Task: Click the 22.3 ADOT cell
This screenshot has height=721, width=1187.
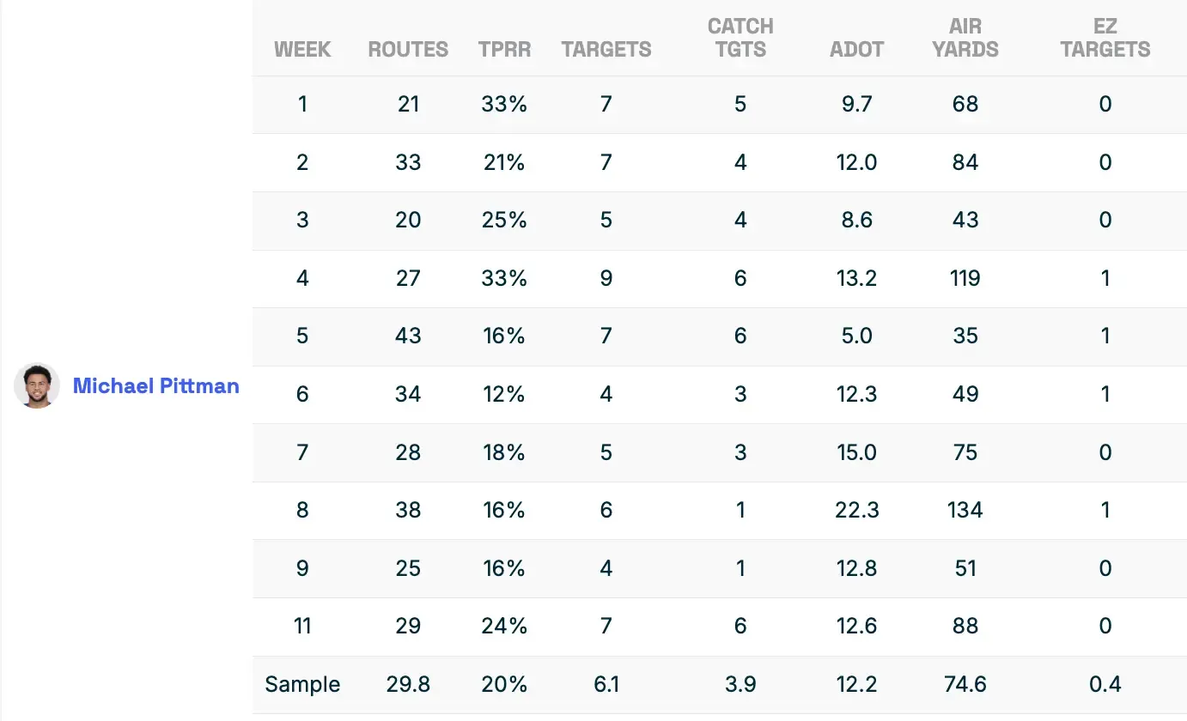Action: [x=856, y=511]
